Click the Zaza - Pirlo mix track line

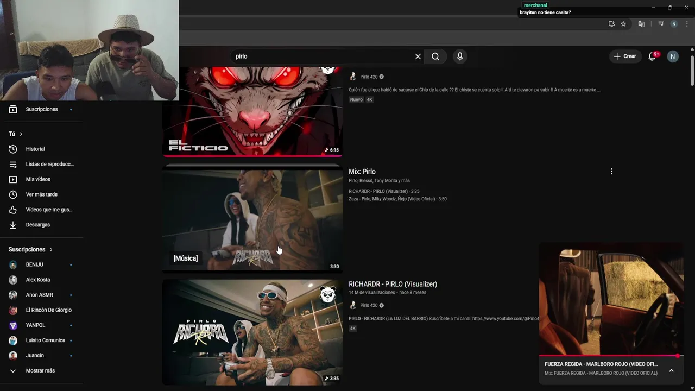(397, 199)
